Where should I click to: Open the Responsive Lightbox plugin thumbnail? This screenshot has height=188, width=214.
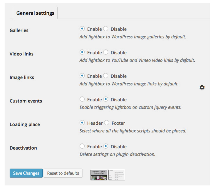(x=99, y=175)
